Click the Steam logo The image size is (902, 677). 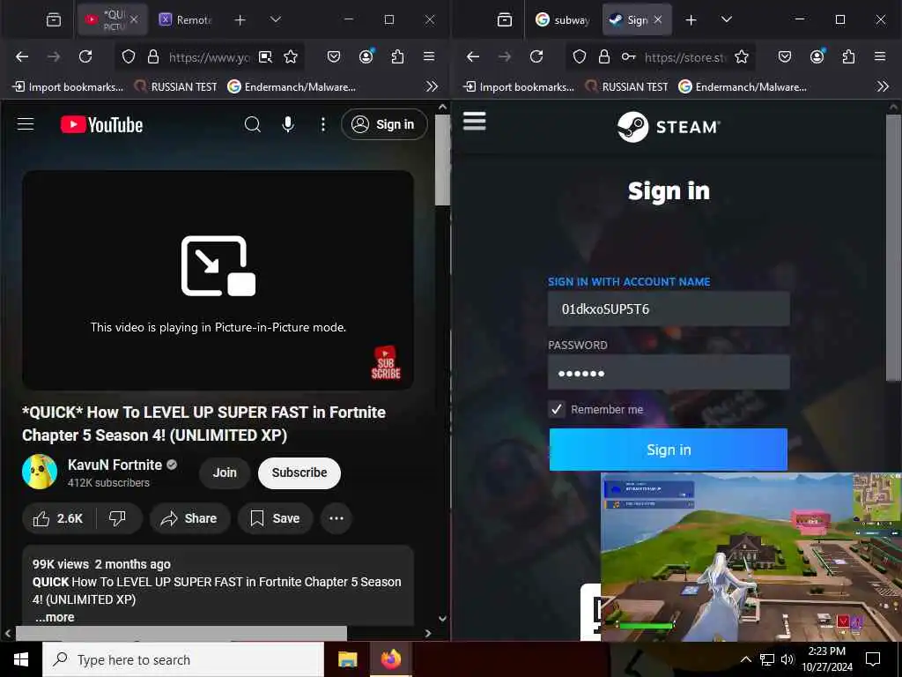pos(669,127)
